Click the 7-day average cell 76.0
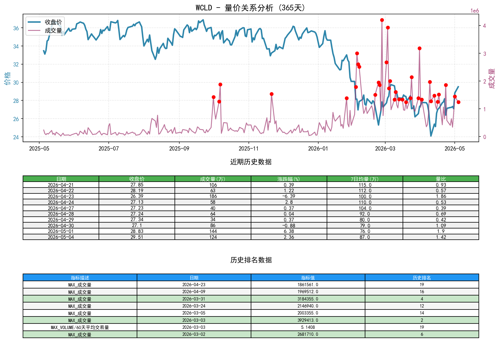This screenshot has height=342, width=499. coord(365,231)
